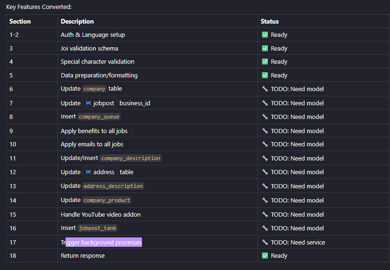This screenshot has height=270, width=390.
Task: Click the company_description code label
Action: coord(131,158)
